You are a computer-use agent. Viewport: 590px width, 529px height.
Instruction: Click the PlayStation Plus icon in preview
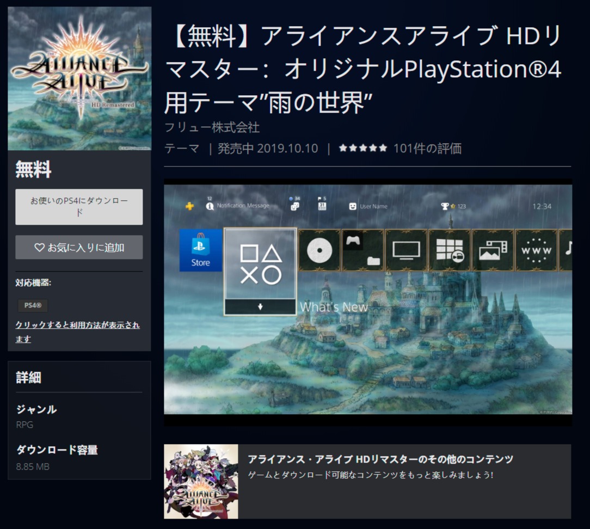[x=189, y=206]
